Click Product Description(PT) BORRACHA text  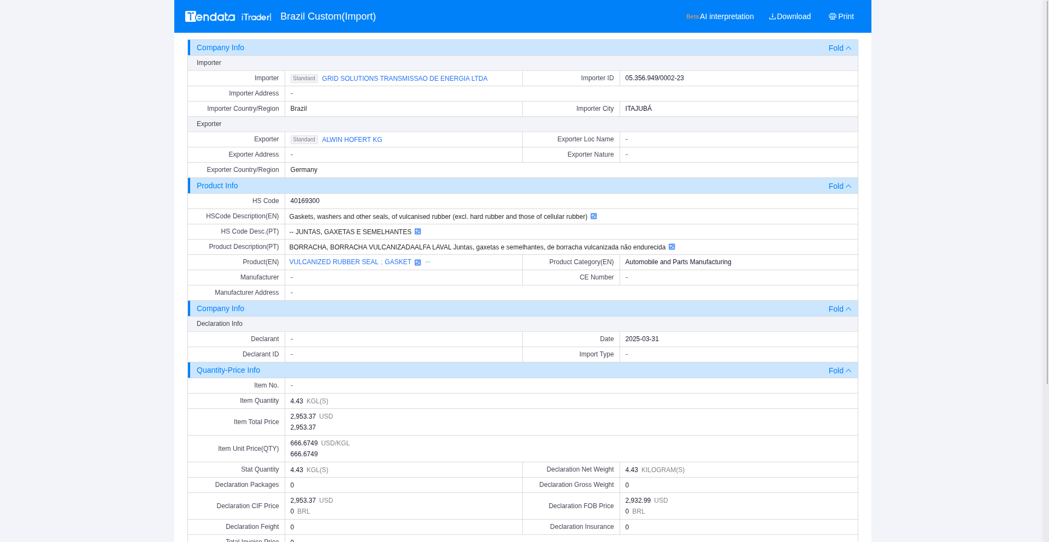[477, 247]
